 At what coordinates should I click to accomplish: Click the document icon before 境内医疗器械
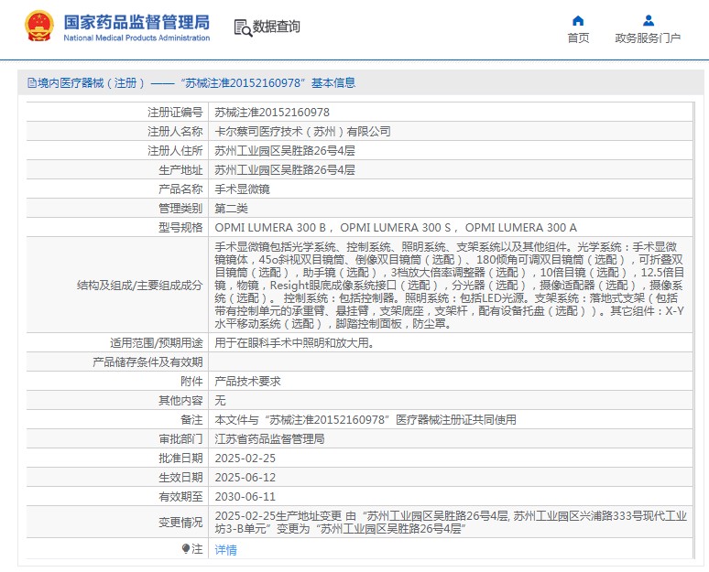(32, 82)
